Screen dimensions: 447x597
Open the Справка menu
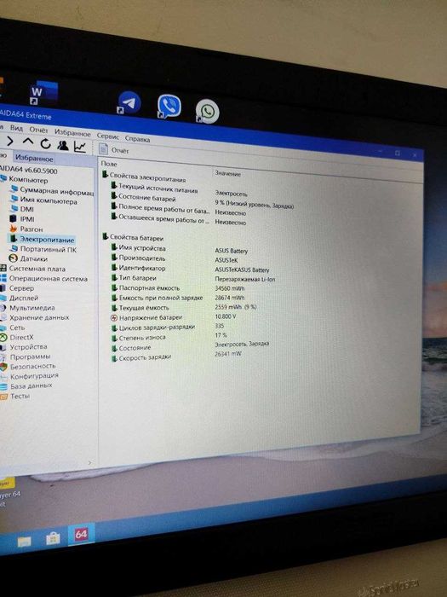point(137,139)
